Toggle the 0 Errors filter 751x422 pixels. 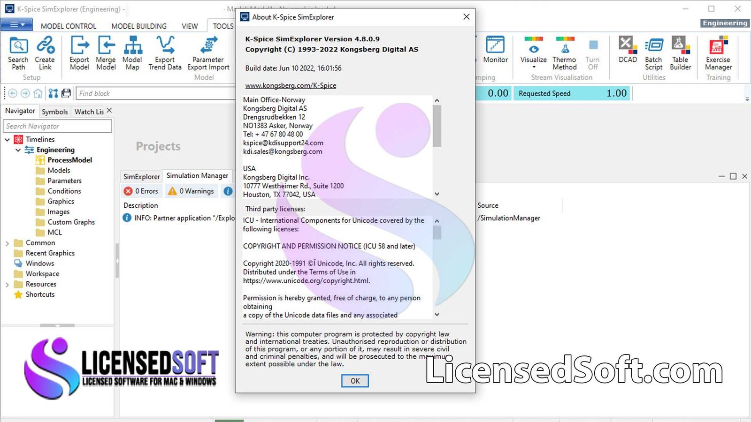pos(141,191)
